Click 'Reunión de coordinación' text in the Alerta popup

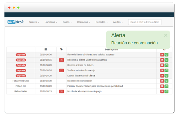134,43
